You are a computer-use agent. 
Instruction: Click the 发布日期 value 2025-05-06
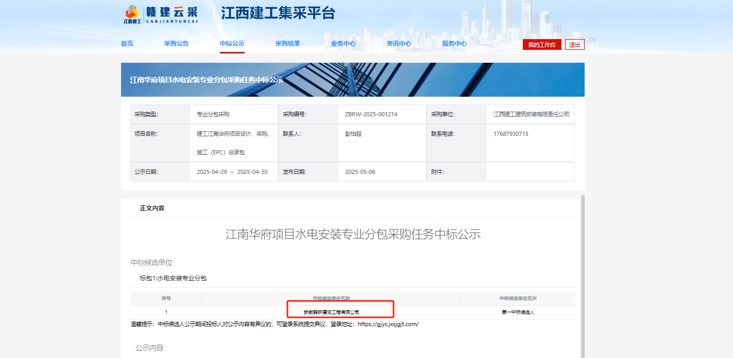point(360,172)
